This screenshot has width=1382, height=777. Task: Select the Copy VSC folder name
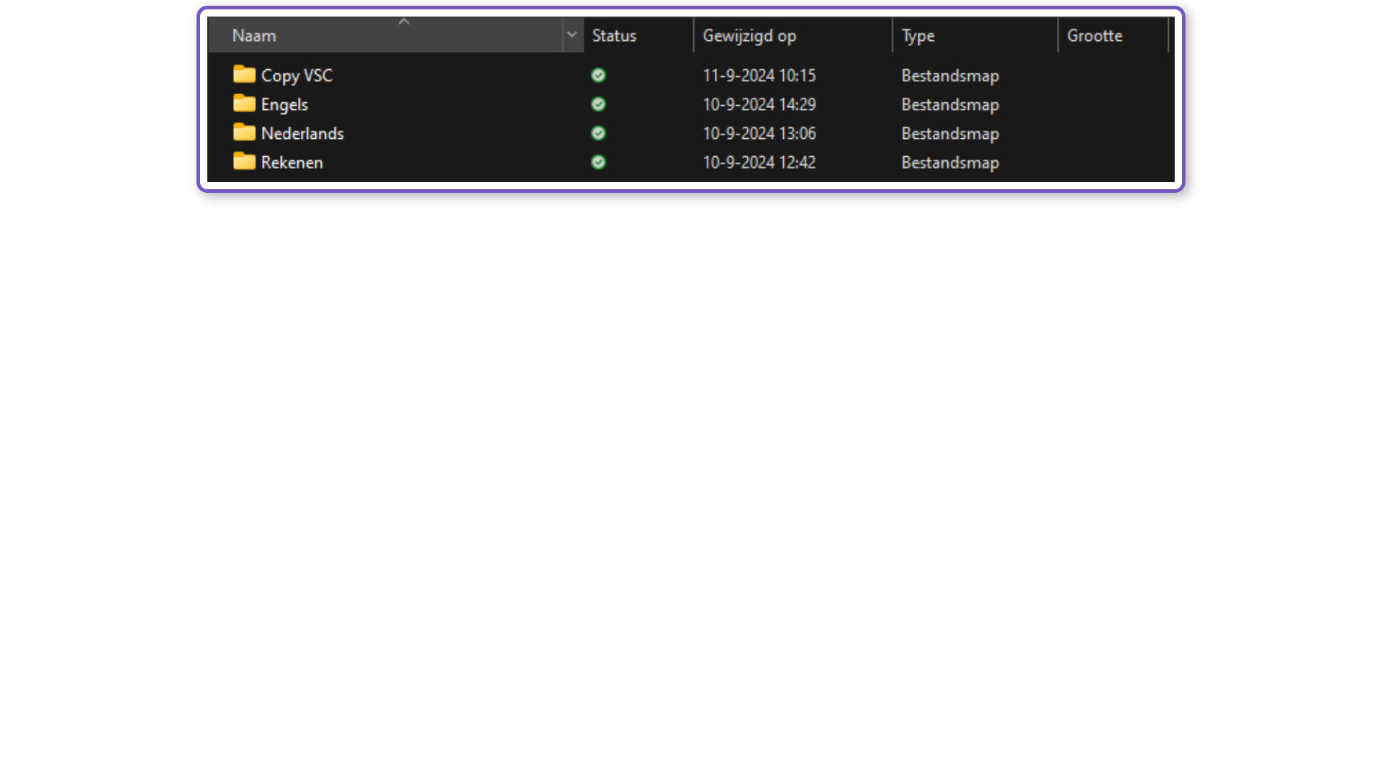[297, 76]
